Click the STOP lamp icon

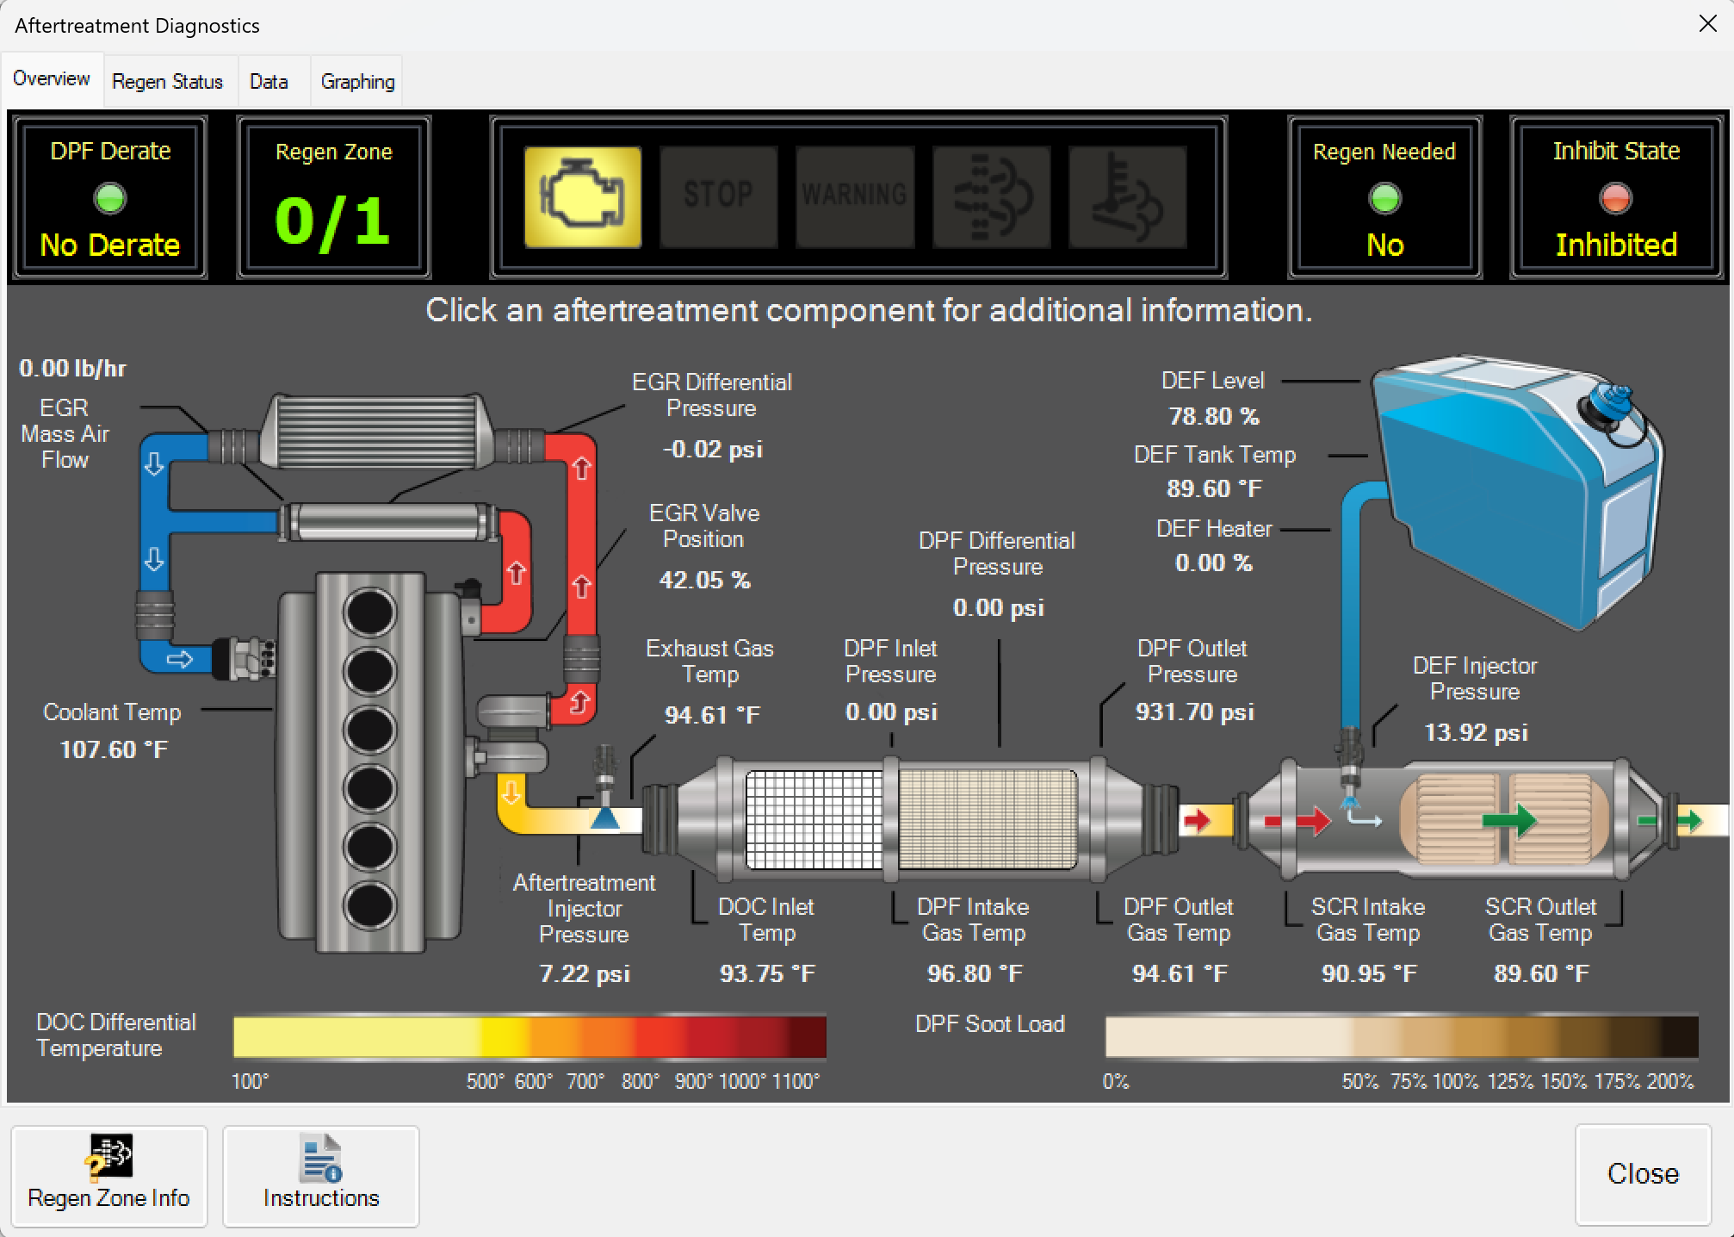719,196
